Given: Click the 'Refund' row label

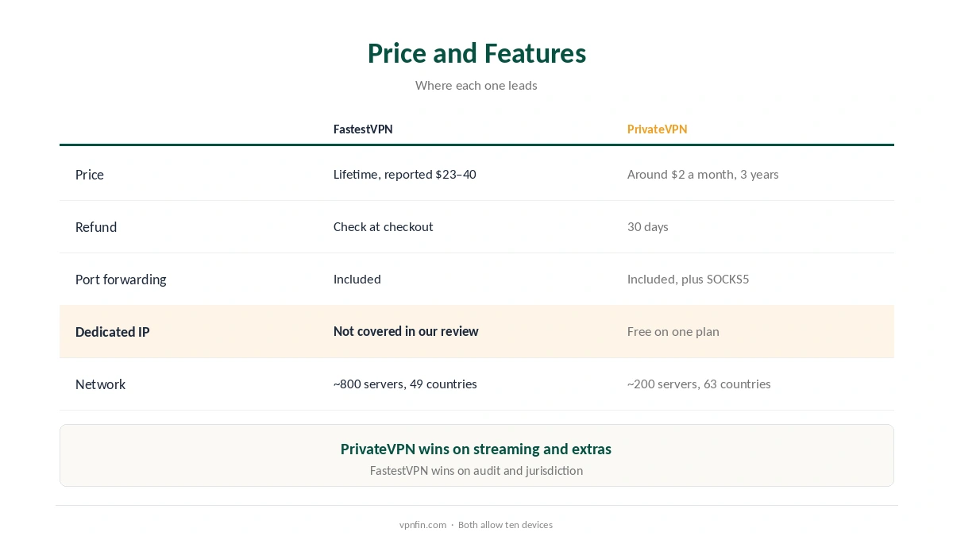Looking at the screenshot, I should click(x=96, y=227).
